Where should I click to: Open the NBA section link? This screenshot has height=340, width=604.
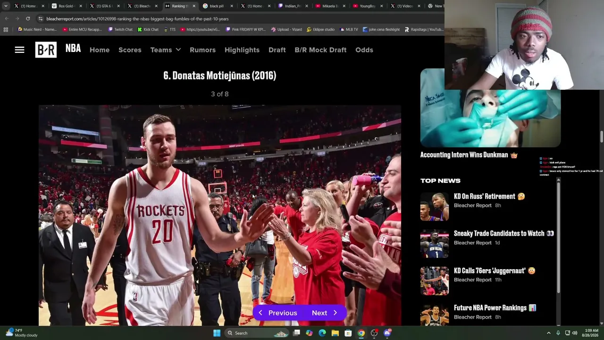73,49
